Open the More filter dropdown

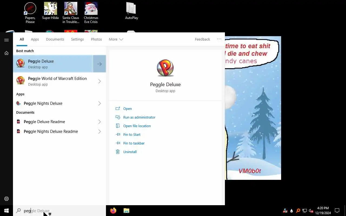116,39
